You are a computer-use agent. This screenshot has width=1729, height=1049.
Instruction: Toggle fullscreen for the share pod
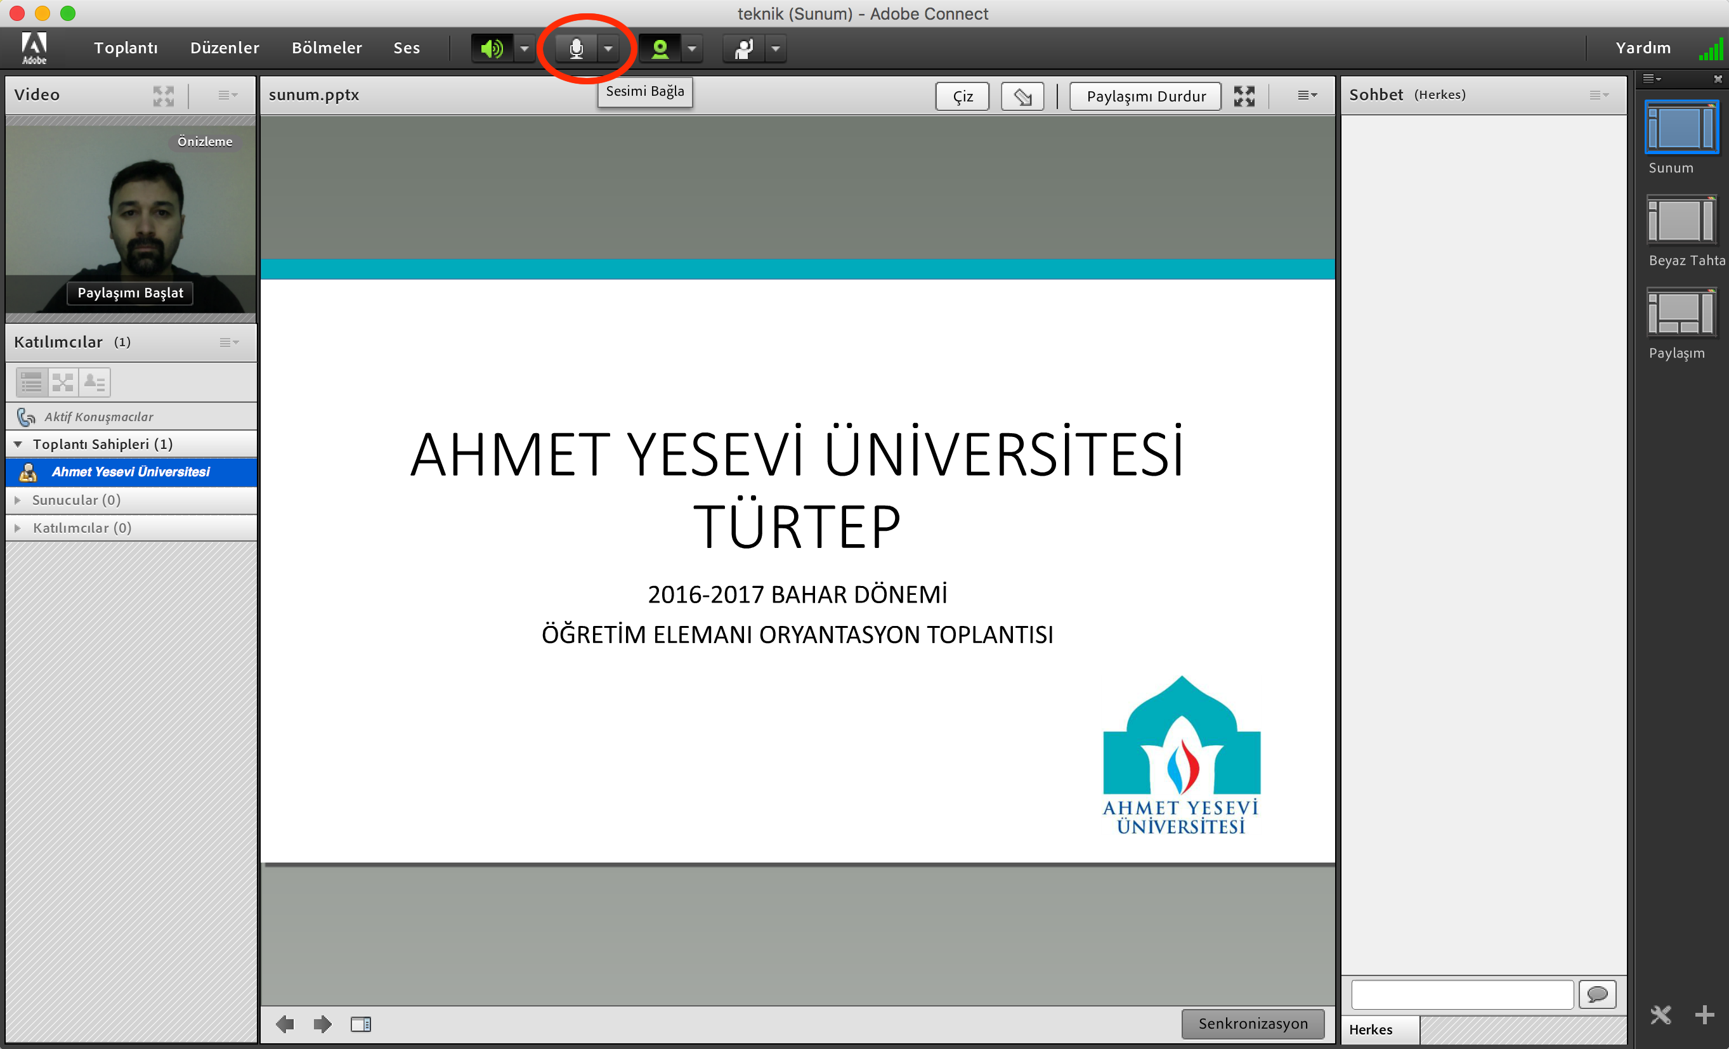(x=1245, y=96)
